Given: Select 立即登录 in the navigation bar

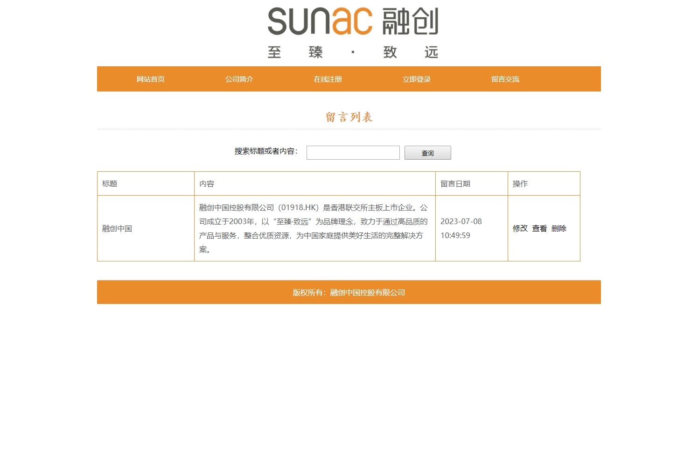Looking at the screenshot, I should (x=416, y=79).
